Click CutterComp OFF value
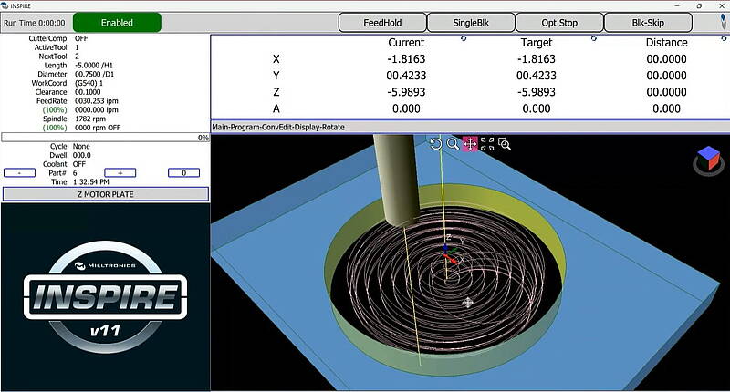730x392 pixels. pos(81,38)
